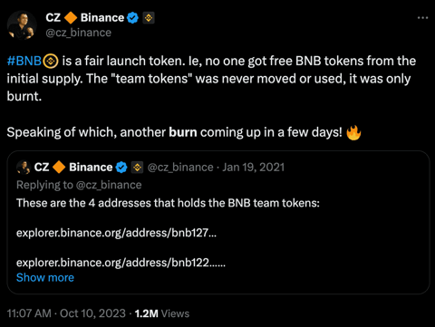Open the quoted tweet date Jan 19, 2021
This screenshot has height=327, width=435.
[x=254, y=168]
